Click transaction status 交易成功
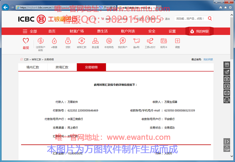This screenshot has width=235, height=162. 169,128
